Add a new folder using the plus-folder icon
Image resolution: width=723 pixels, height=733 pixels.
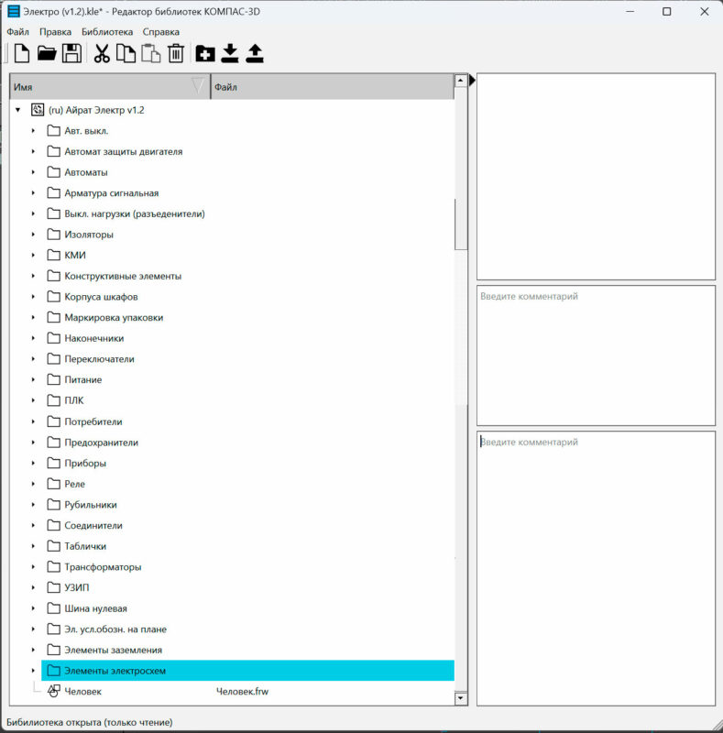205,53
